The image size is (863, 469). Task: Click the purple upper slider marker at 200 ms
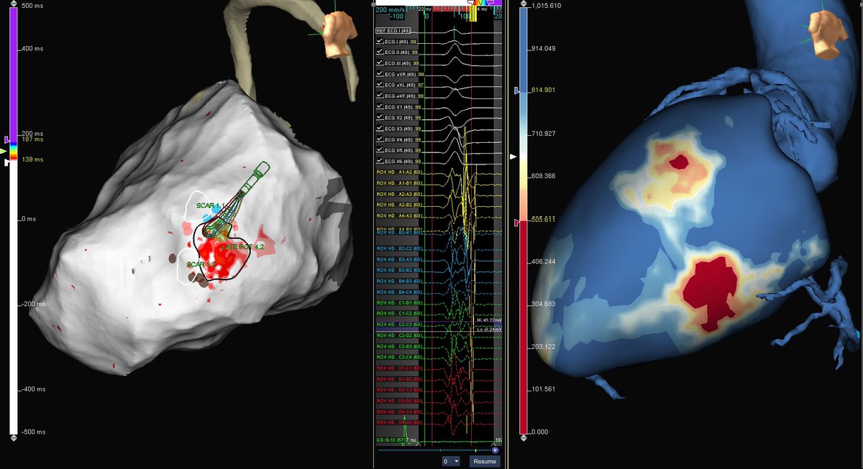tap(7, 139)
